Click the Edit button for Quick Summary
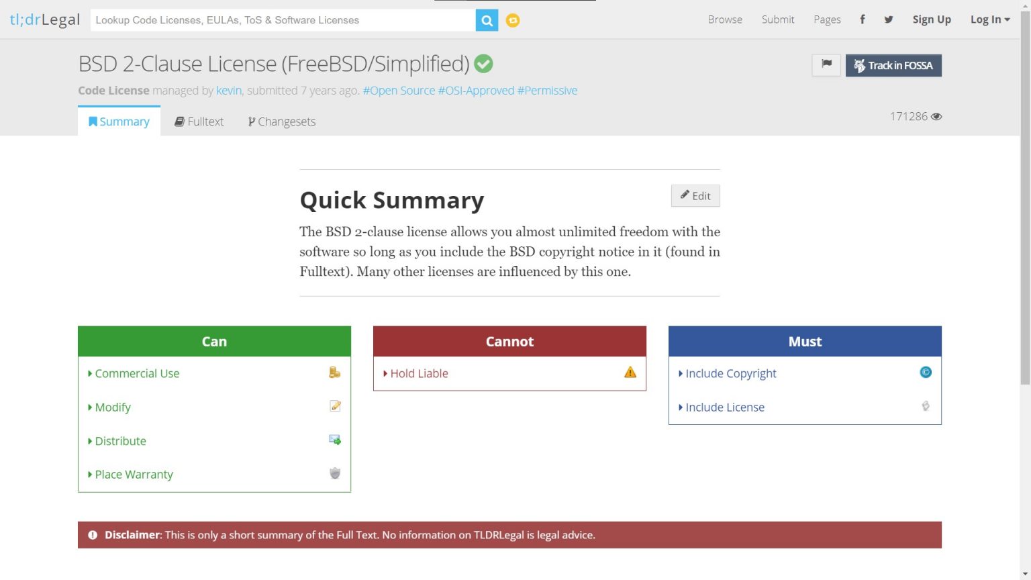Image resolution: width=1031 pixels, height=580 pixels. (x=695, y=196)
